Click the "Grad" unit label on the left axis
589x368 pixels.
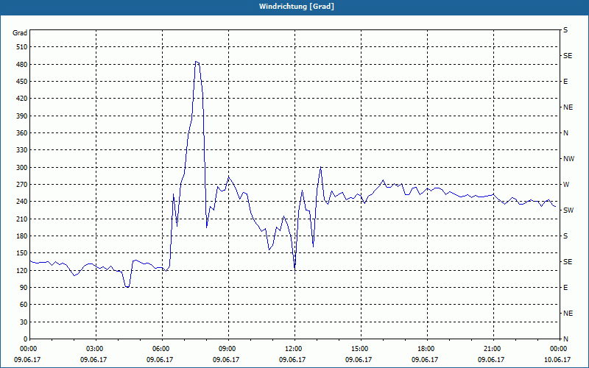click(x=20, y=33)
